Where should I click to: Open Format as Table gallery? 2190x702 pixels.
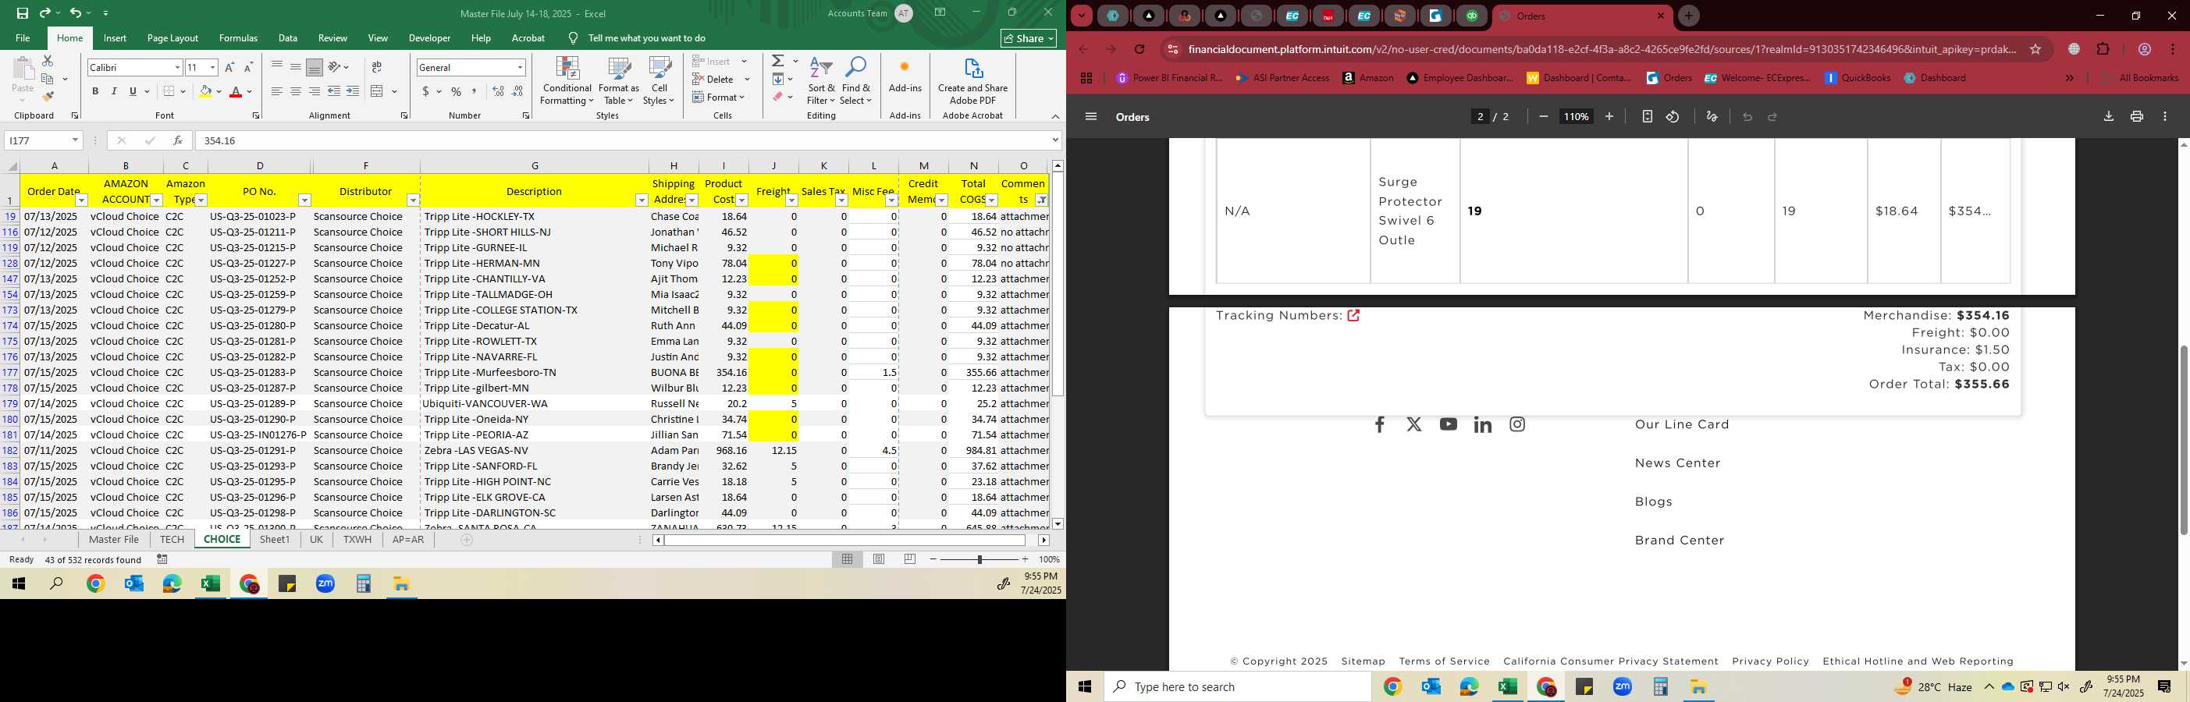[619, 81]
